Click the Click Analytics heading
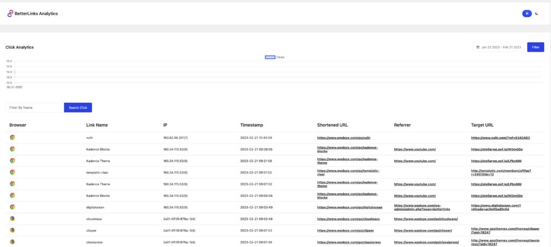The width and height of the screenshot is (551, 247). (x=20, y=47)
